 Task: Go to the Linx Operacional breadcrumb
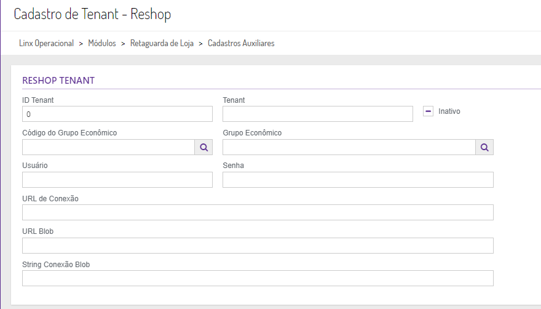46,44
